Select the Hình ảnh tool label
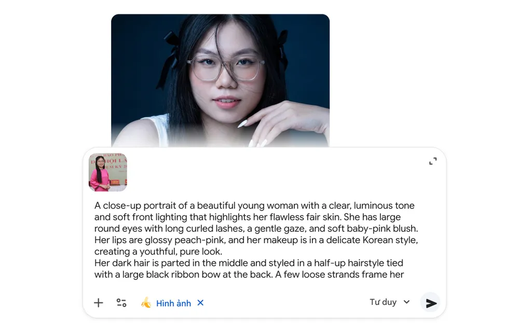This screenshot has height=325, width=519. 173,303
